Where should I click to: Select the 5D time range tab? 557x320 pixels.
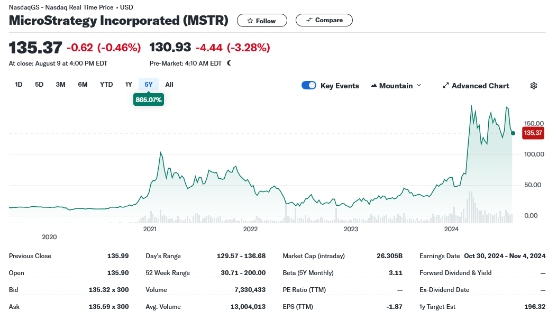39,85
